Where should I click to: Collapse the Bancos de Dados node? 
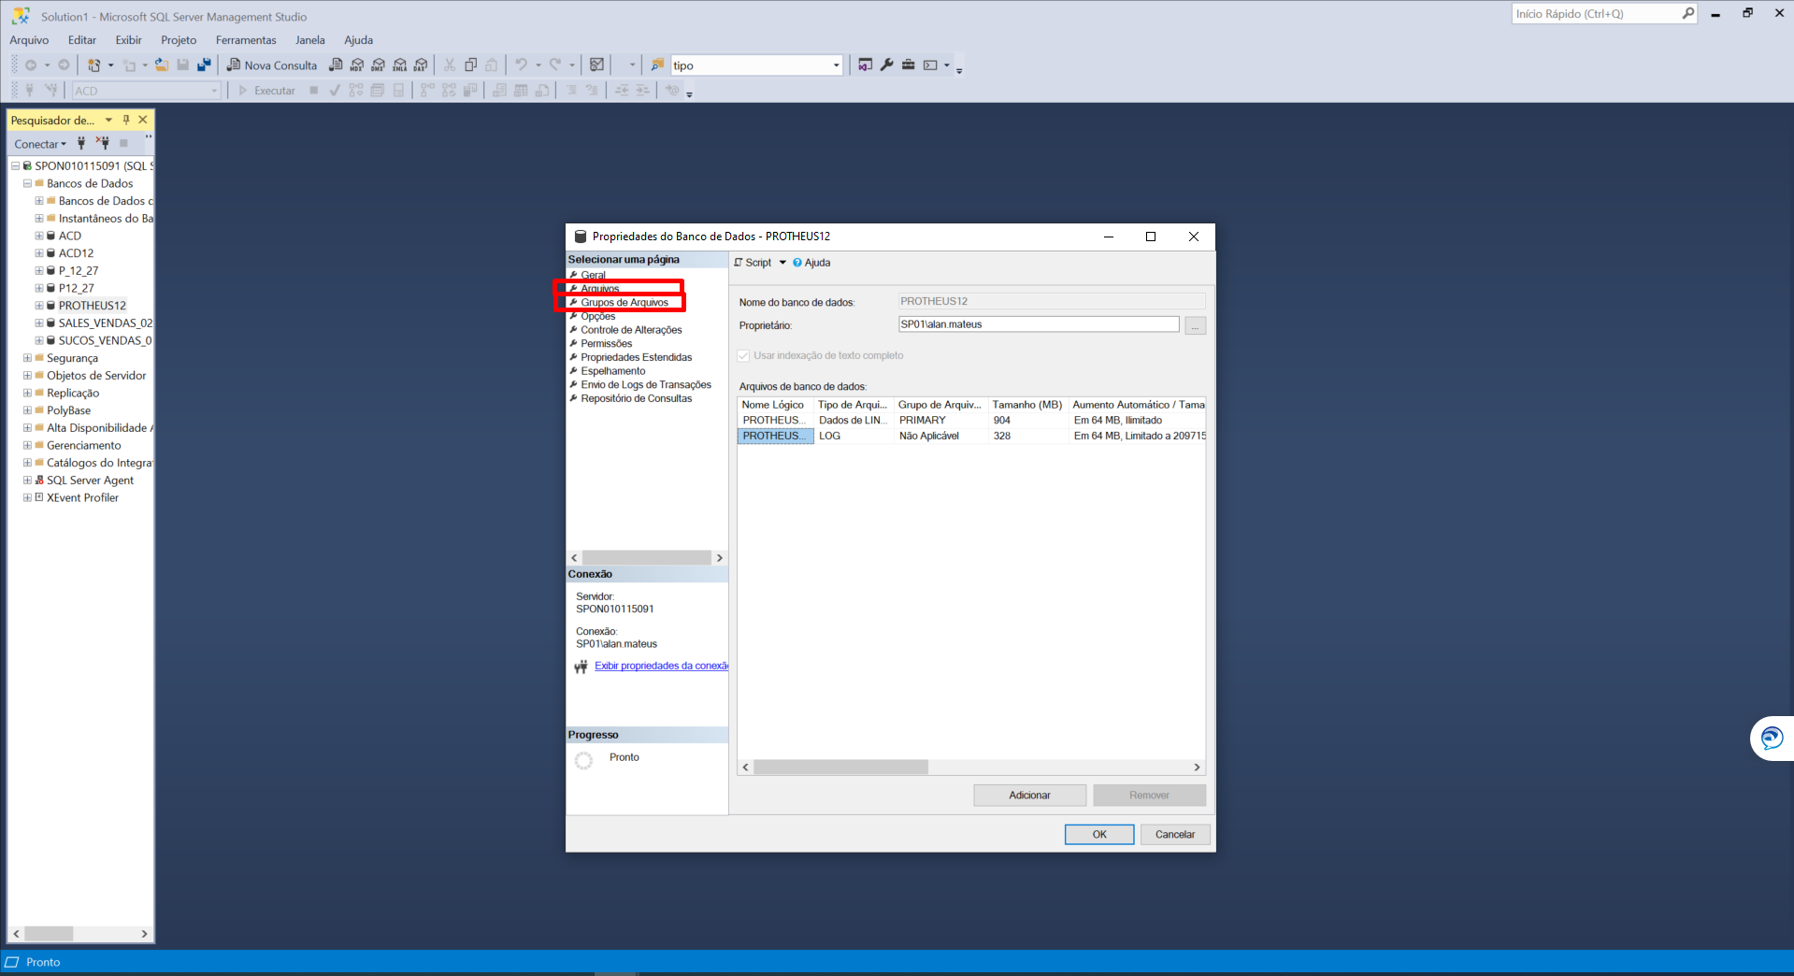pos(27,183)
